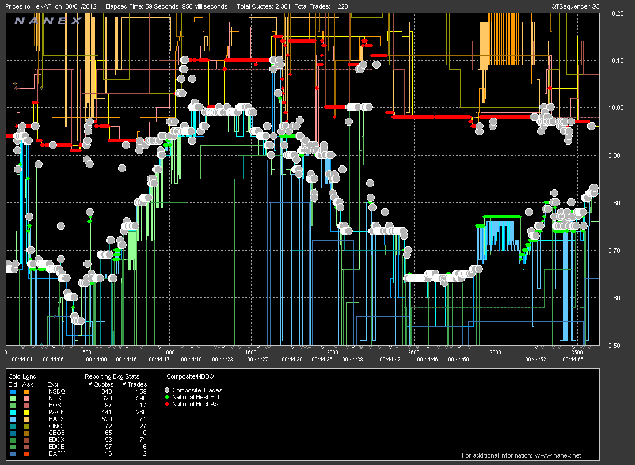Click the BOST ask color swatch
The height and width of the screenshot is (465, 635).
pos(26,406)
